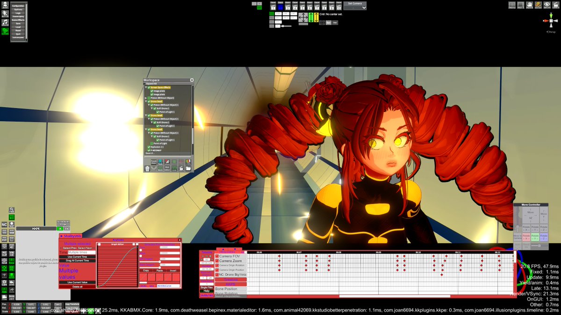Click Select Next in Keyframe window
This screenshot has width=561, height=315.
tap(85, 248)
